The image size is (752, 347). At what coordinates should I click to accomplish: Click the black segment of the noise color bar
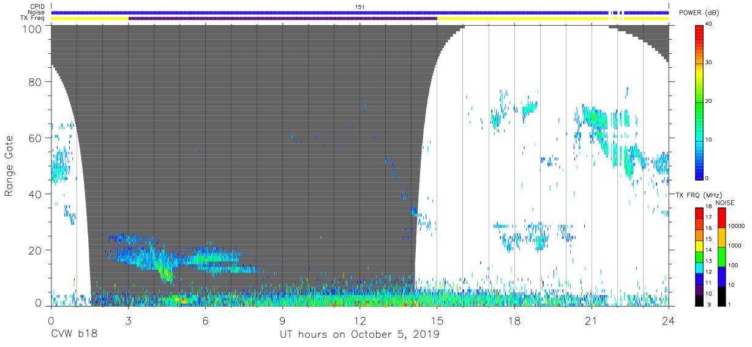pos(721,295)
